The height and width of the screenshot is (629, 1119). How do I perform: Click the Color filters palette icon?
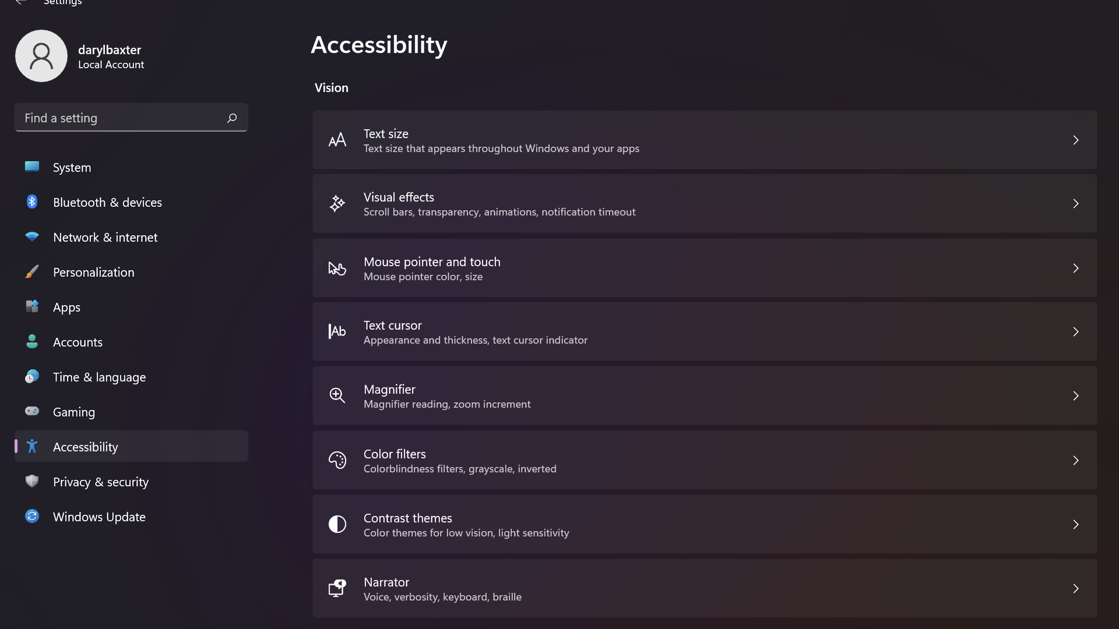[337, 460]
